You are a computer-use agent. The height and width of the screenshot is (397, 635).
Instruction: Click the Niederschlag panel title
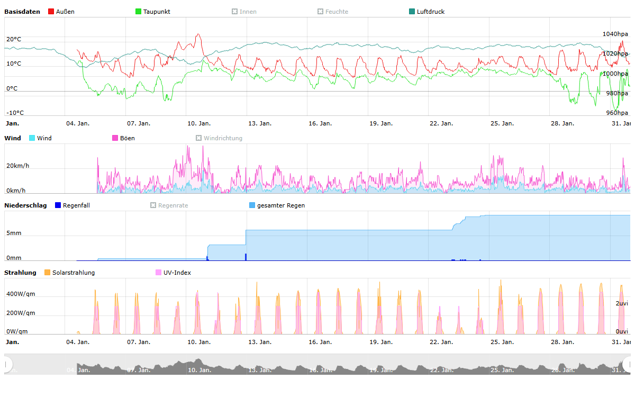tap(25, 205)
